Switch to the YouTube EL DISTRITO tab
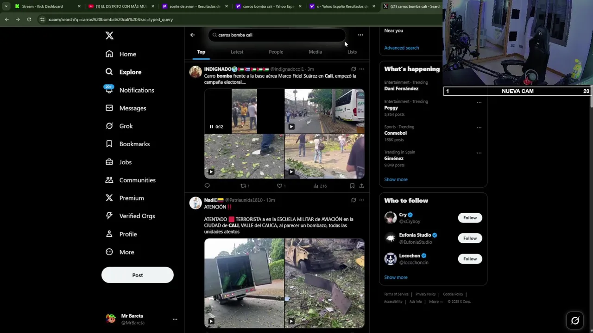 point(120,6)
